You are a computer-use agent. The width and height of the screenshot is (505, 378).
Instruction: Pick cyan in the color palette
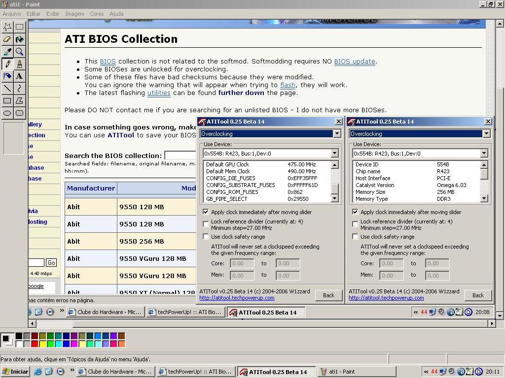[58, 344]
